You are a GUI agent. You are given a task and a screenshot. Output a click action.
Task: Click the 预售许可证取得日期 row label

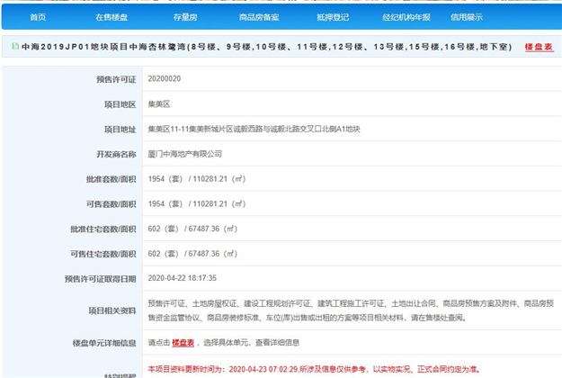tap(101, 279)
